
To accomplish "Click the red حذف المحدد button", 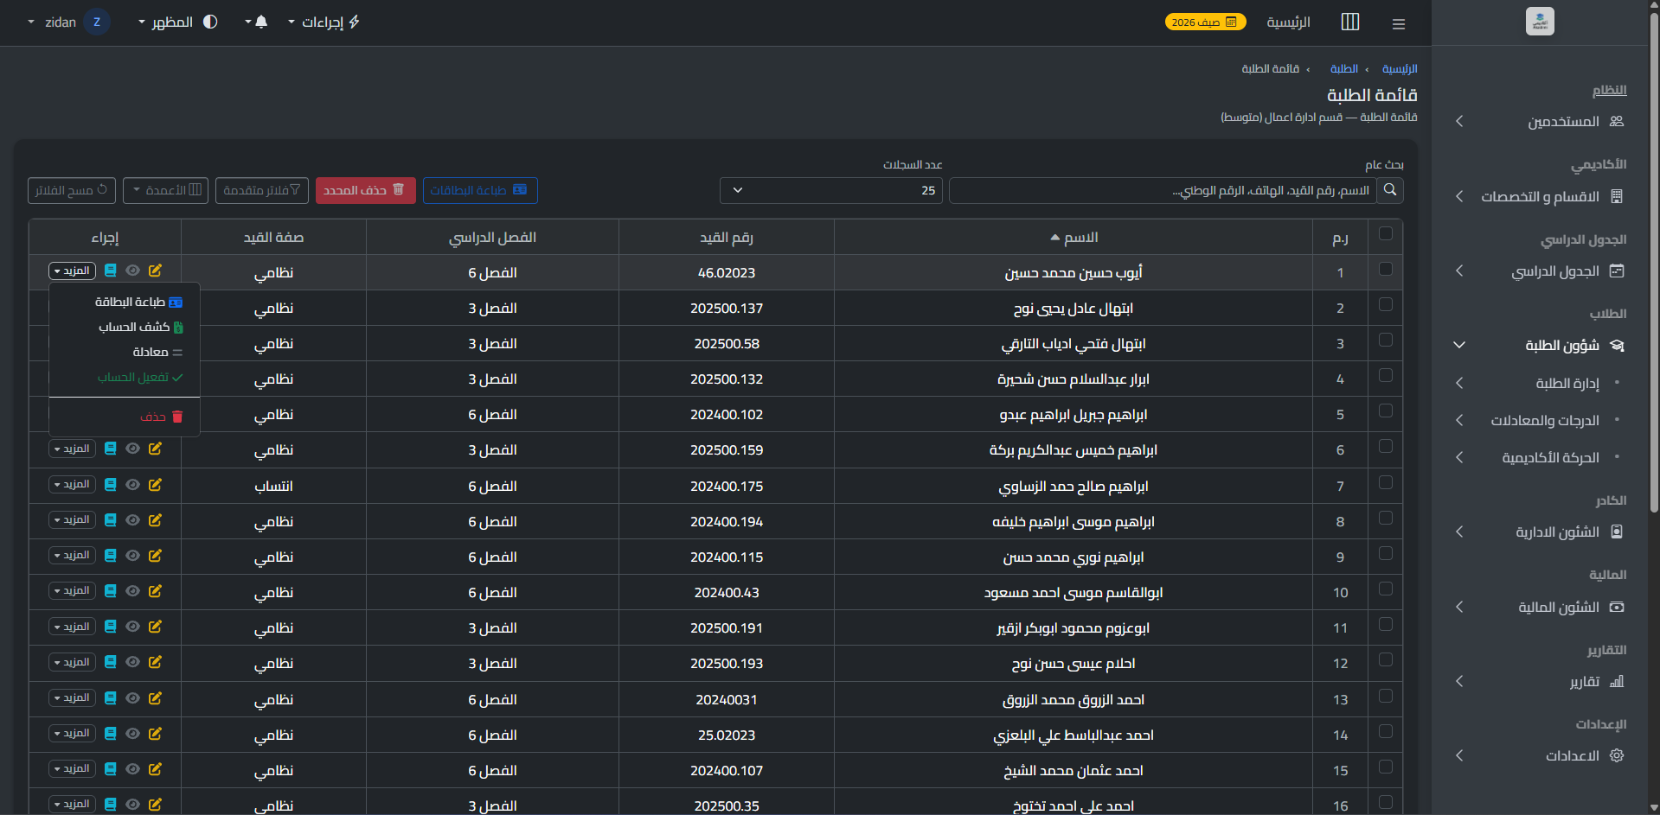I will click(x=365, y=190).
